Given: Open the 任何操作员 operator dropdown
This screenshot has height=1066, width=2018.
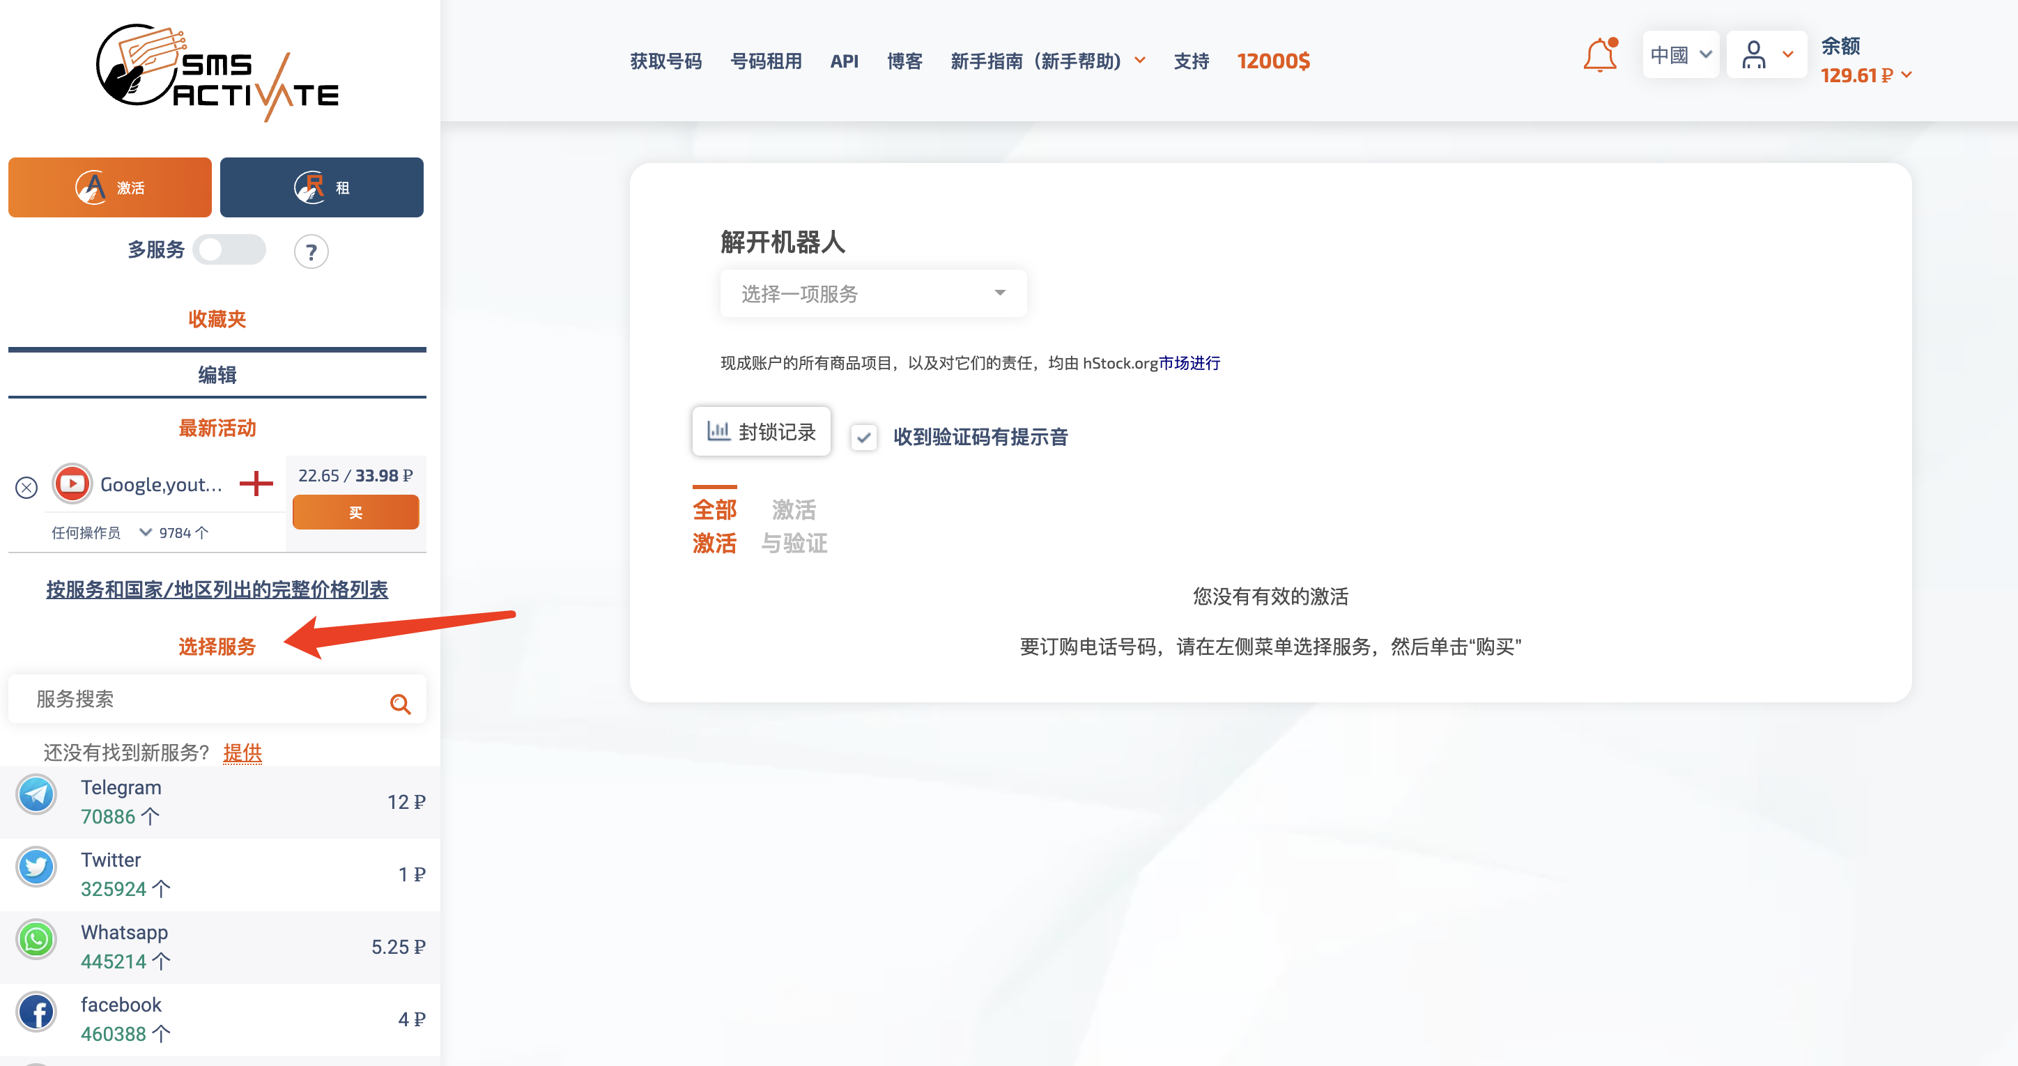Looking at the screenshot, I should pyautogui.click(x=101, y=532).
